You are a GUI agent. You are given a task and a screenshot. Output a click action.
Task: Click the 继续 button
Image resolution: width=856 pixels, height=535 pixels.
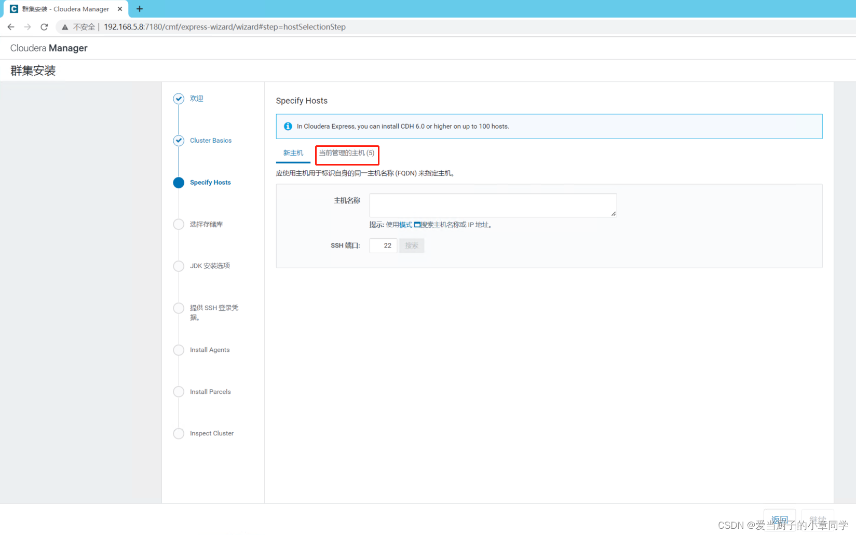click(x=818, y=519)
